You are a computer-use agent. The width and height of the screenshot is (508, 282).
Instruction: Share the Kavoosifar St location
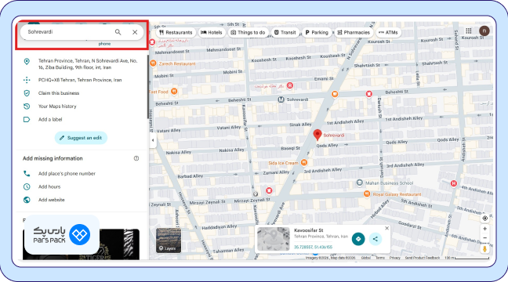coord(376,239)
